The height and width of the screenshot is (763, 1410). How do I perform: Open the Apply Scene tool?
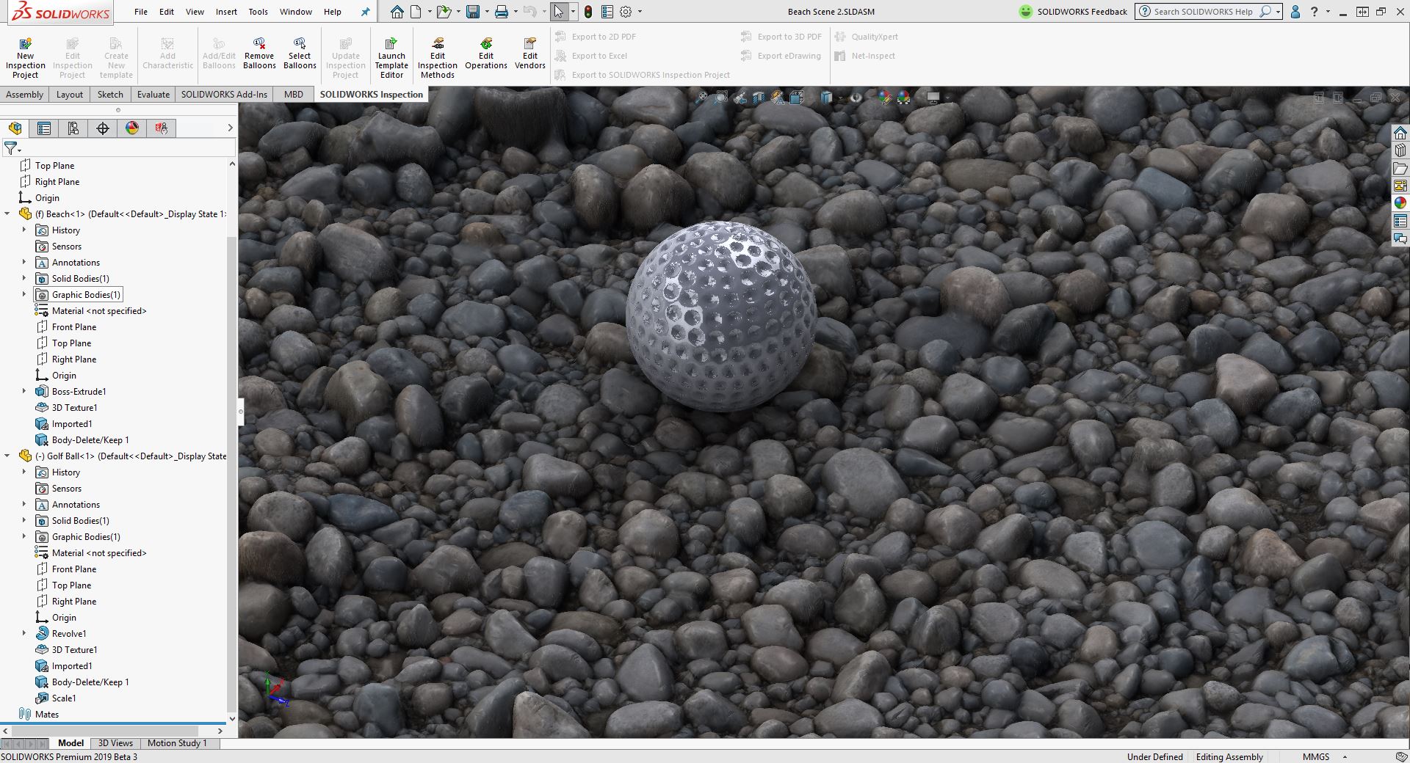click(x=903, y=97)
